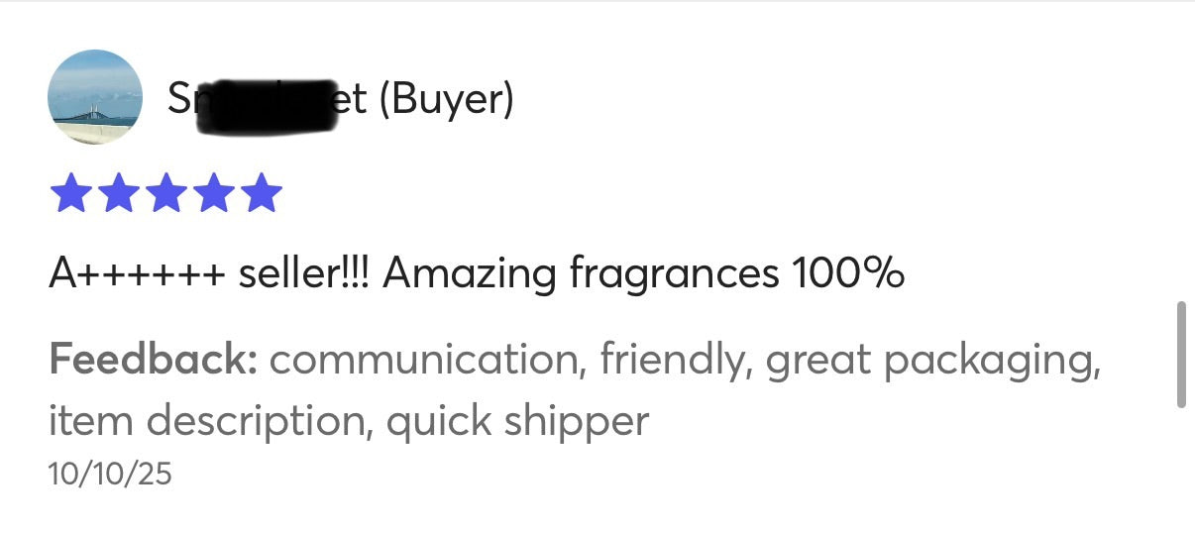The width and height of the screenshot is (1195, 533).
Task: Select the "friendly" feedback tag
Action: pos(671,359)
